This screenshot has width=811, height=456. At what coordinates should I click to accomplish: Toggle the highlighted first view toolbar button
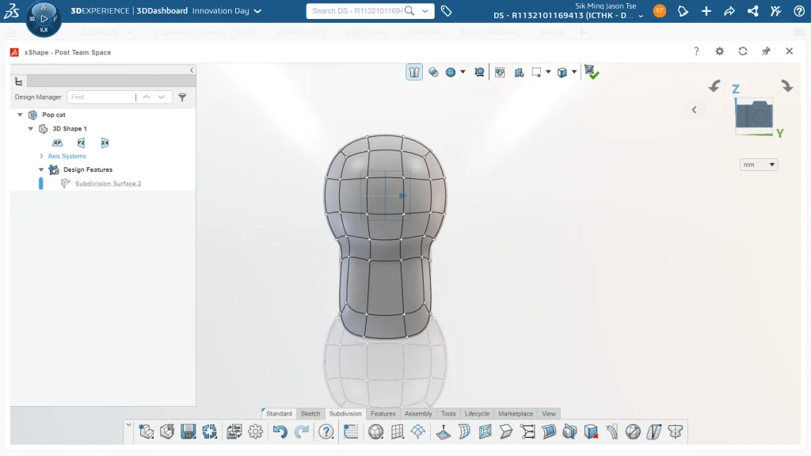tap(414, 72)
